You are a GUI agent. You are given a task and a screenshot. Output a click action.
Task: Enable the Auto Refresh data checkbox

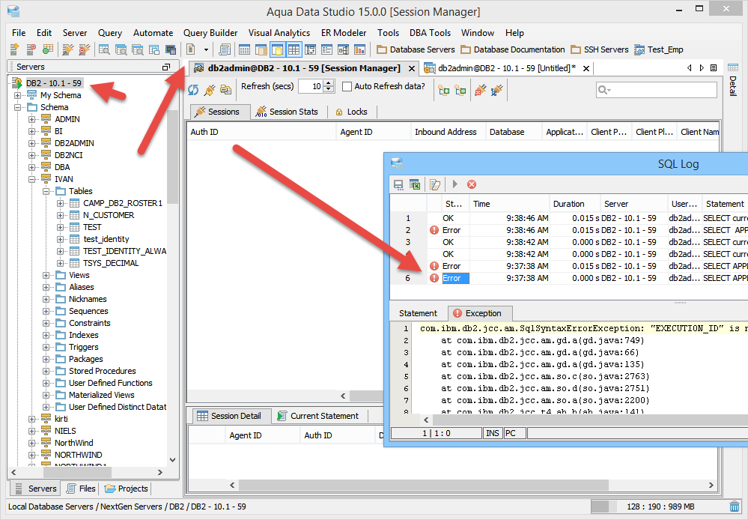point(347,87)
